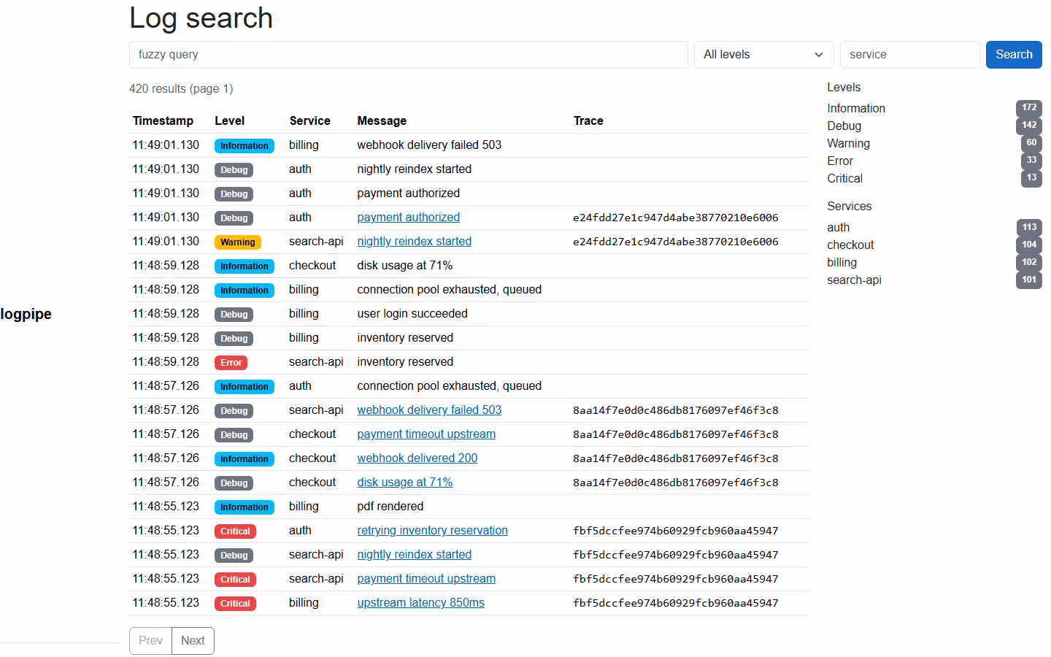Click the red Error level badge

point(231,363)
